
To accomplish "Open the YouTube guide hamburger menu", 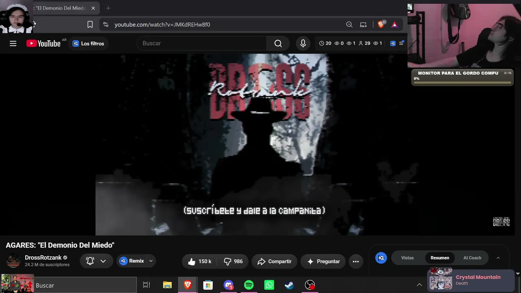I will (x=13, y=44).
